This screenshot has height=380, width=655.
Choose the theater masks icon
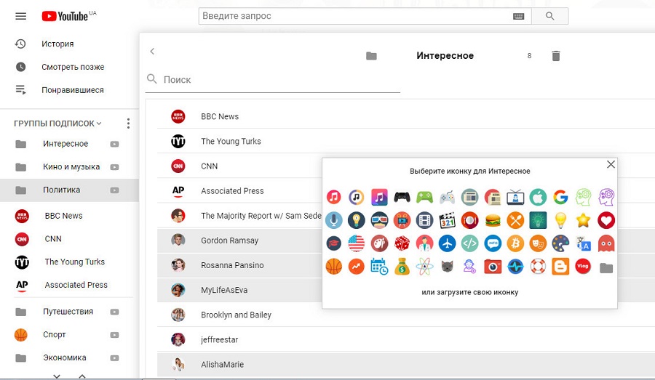(538, 243)
